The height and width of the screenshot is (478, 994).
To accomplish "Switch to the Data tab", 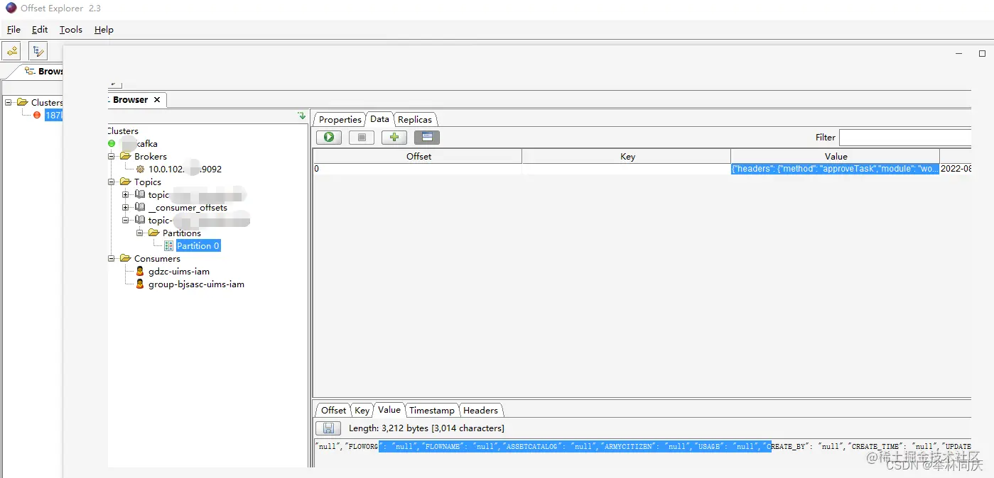I will coord(379,119).
